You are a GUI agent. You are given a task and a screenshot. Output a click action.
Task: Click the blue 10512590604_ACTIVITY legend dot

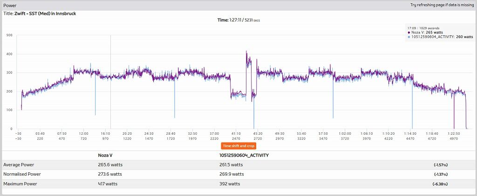click(x=409, y=36)
